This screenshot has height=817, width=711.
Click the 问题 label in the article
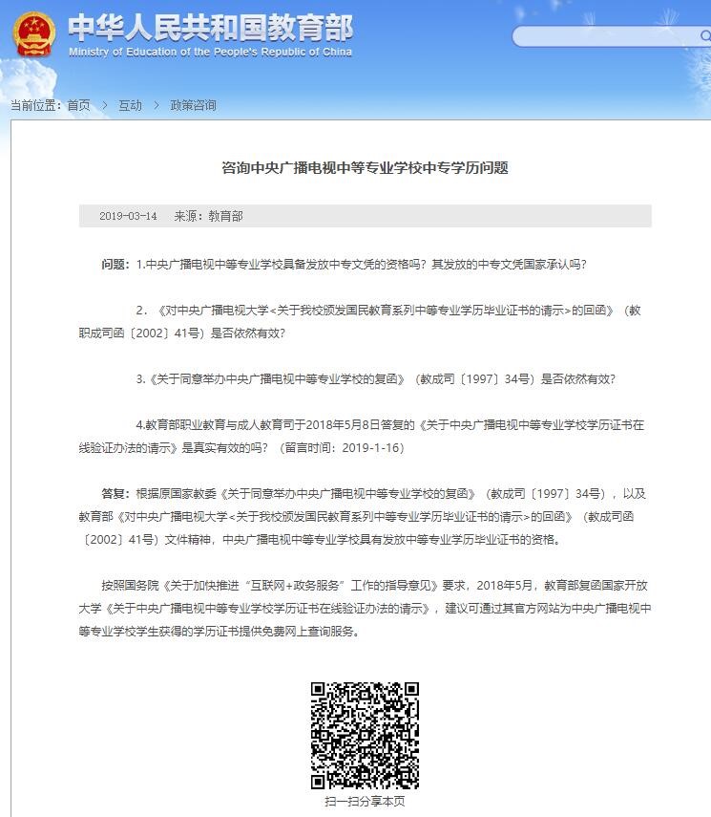(x=115, y=264)
